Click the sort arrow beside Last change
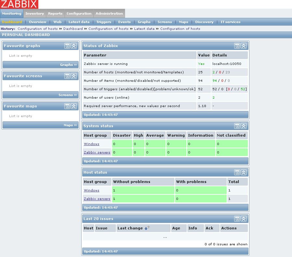 147,228
